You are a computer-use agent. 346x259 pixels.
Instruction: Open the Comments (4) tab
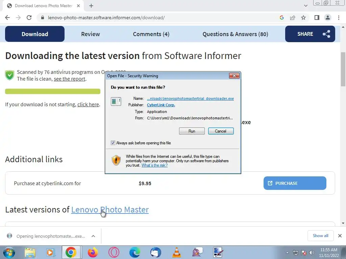(x=151, y=34)
